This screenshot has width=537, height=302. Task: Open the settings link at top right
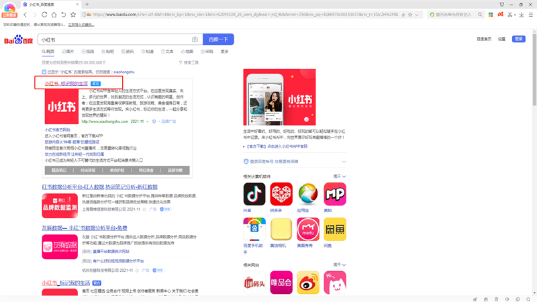pos(501,39)
